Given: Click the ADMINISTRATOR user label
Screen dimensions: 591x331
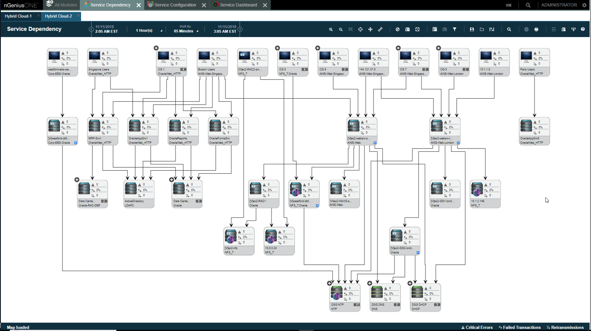Looking at the screenshot, I should tap(559, 5).
